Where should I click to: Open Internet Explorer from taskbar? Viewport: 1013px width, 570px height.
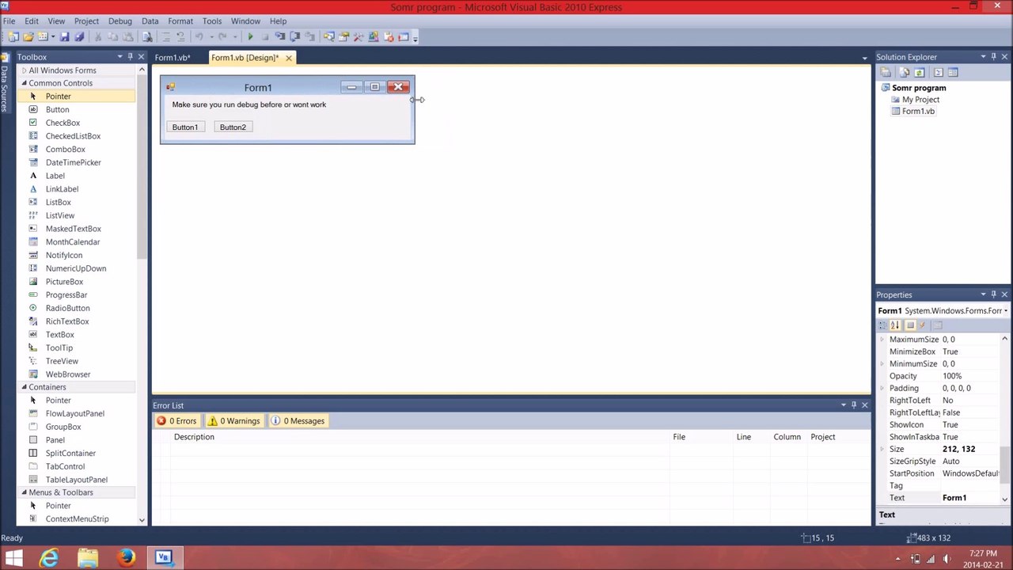tap(49, 557)
